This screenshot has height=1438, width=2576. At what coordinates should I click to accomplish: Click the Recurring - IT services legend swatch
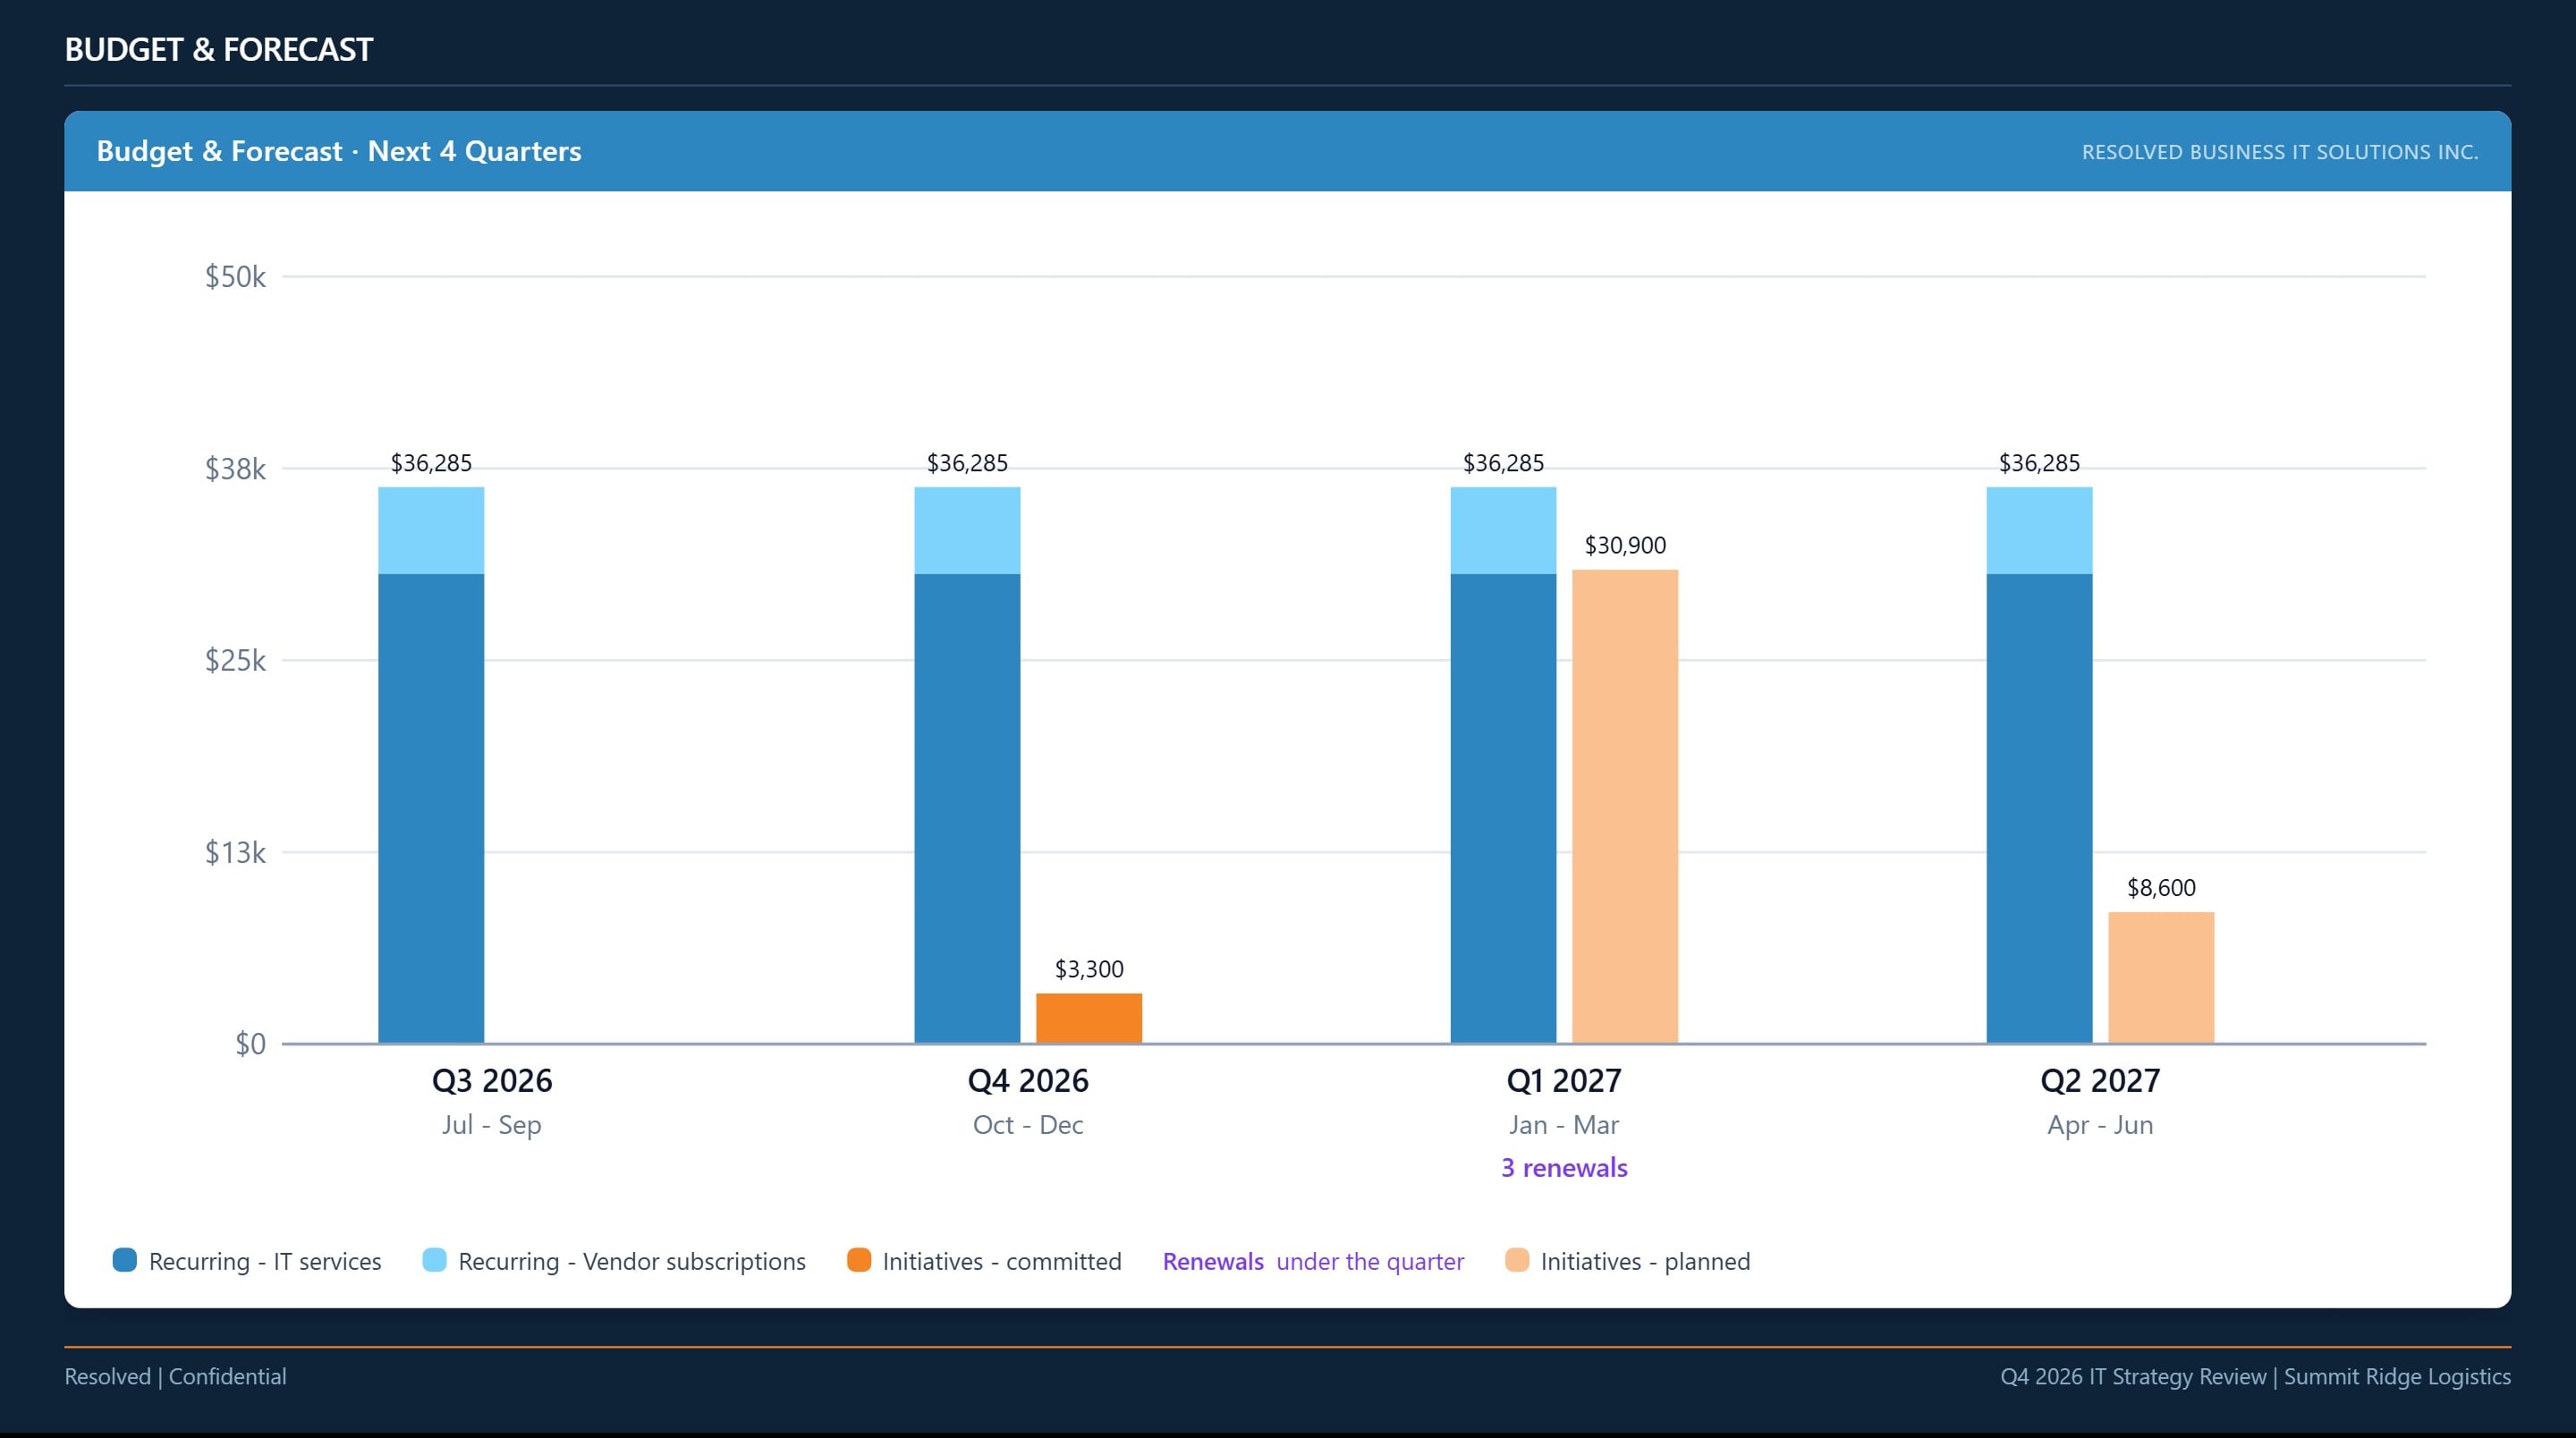point(125,1260)
